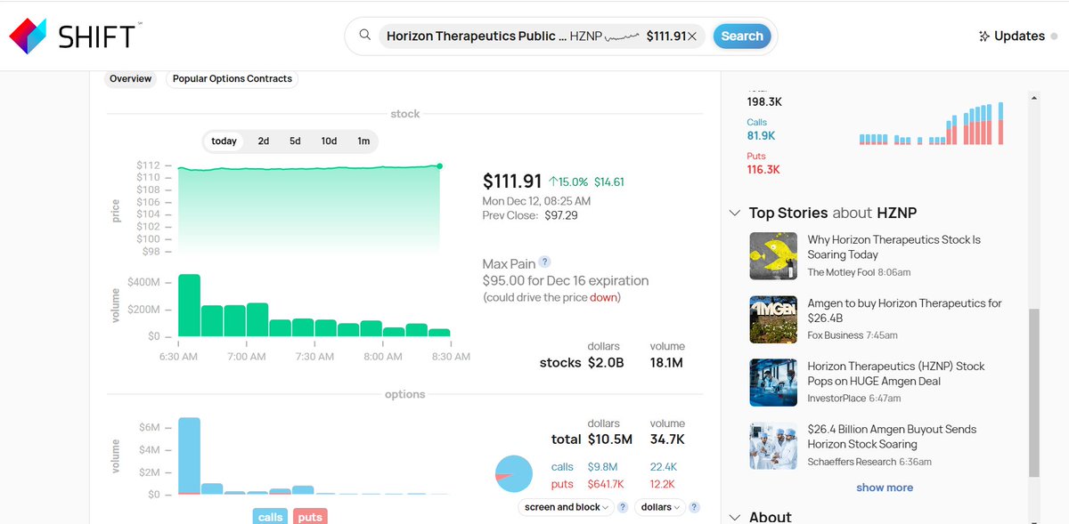Switch to the Overview tab
Image resolution: width=1069 pixels, height=524 pixels.
tap(131, 78)
